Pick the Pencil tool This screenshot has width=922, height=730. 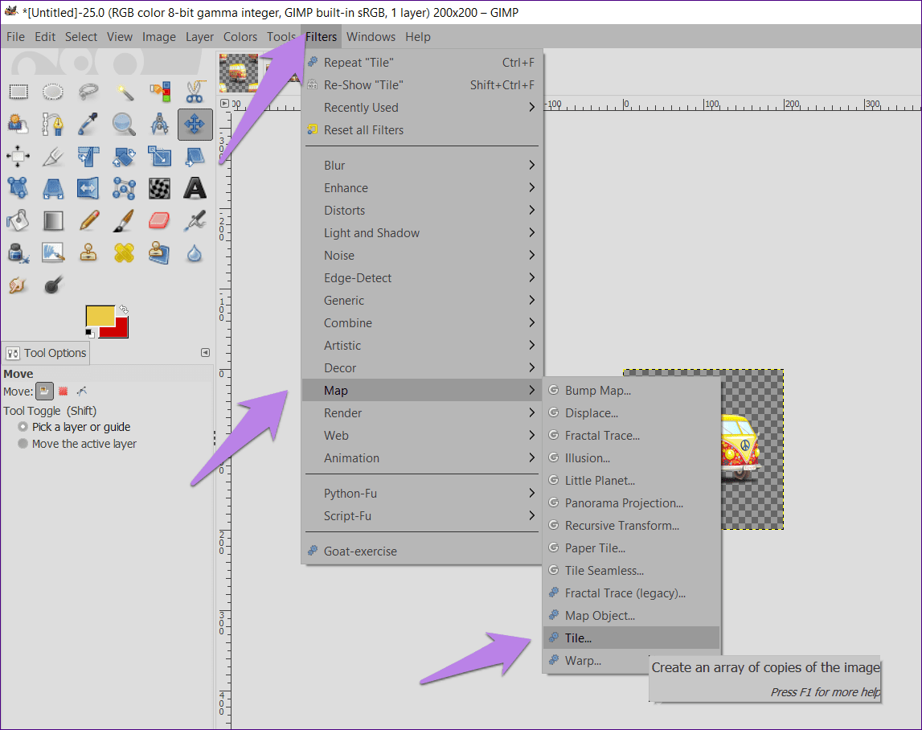[88, 221]
